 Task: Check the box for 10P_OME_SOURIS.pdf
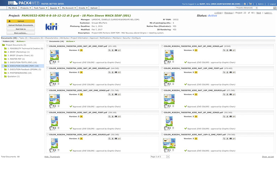point(162,90)
